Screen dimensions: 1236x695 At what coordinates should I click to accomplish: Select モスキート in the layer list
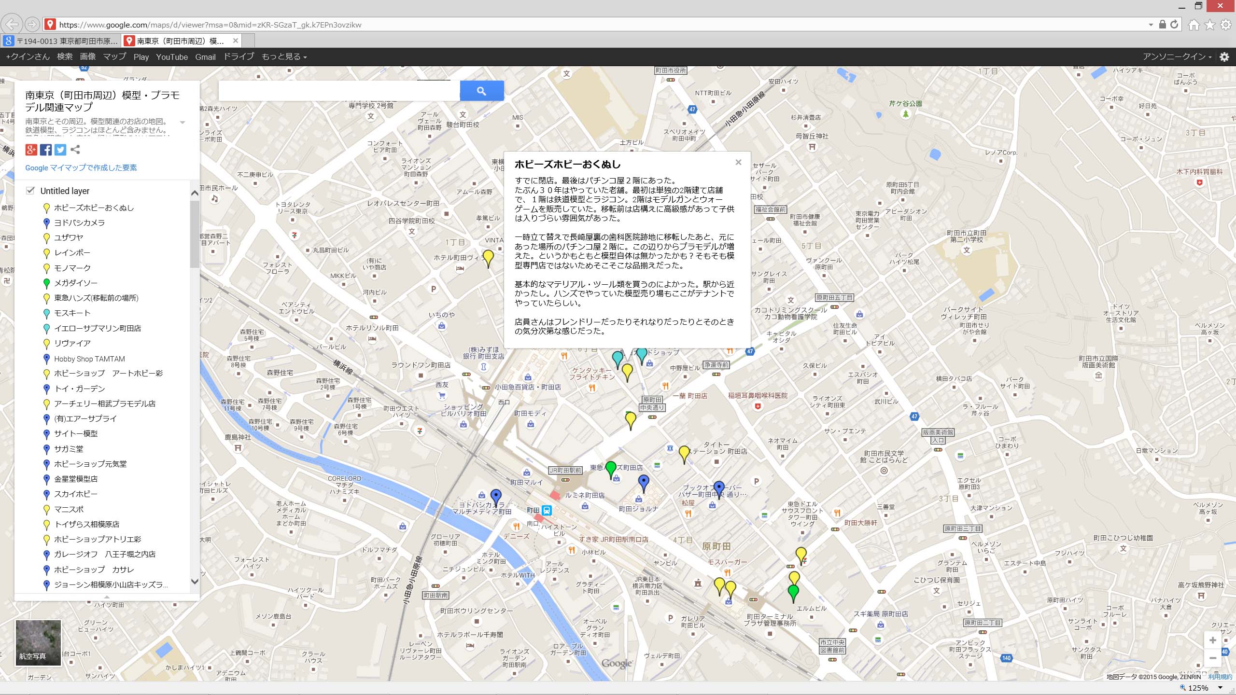(x=72, y=313)
